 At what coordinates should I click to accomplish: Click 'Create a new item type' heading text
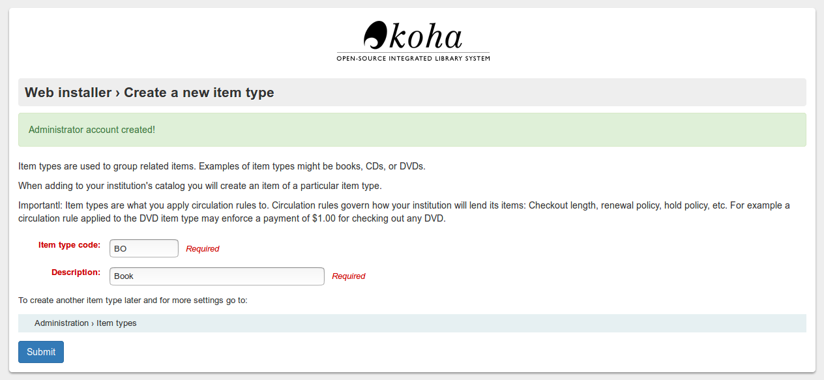199,93
